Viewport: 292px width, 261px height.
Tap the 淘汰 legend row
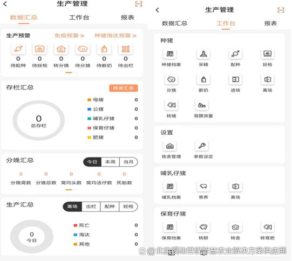106,235
